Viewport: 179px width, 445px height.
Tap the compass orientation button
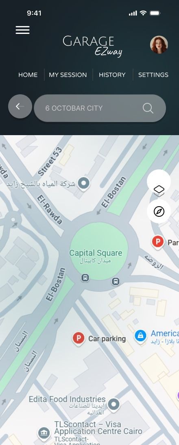pyautogui.click(x=159, y=211)
